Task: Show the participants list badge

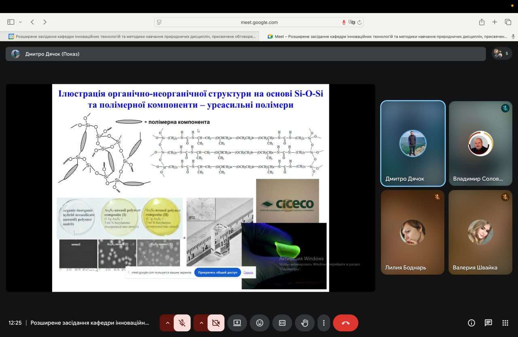Action: [x=502, y=53]
